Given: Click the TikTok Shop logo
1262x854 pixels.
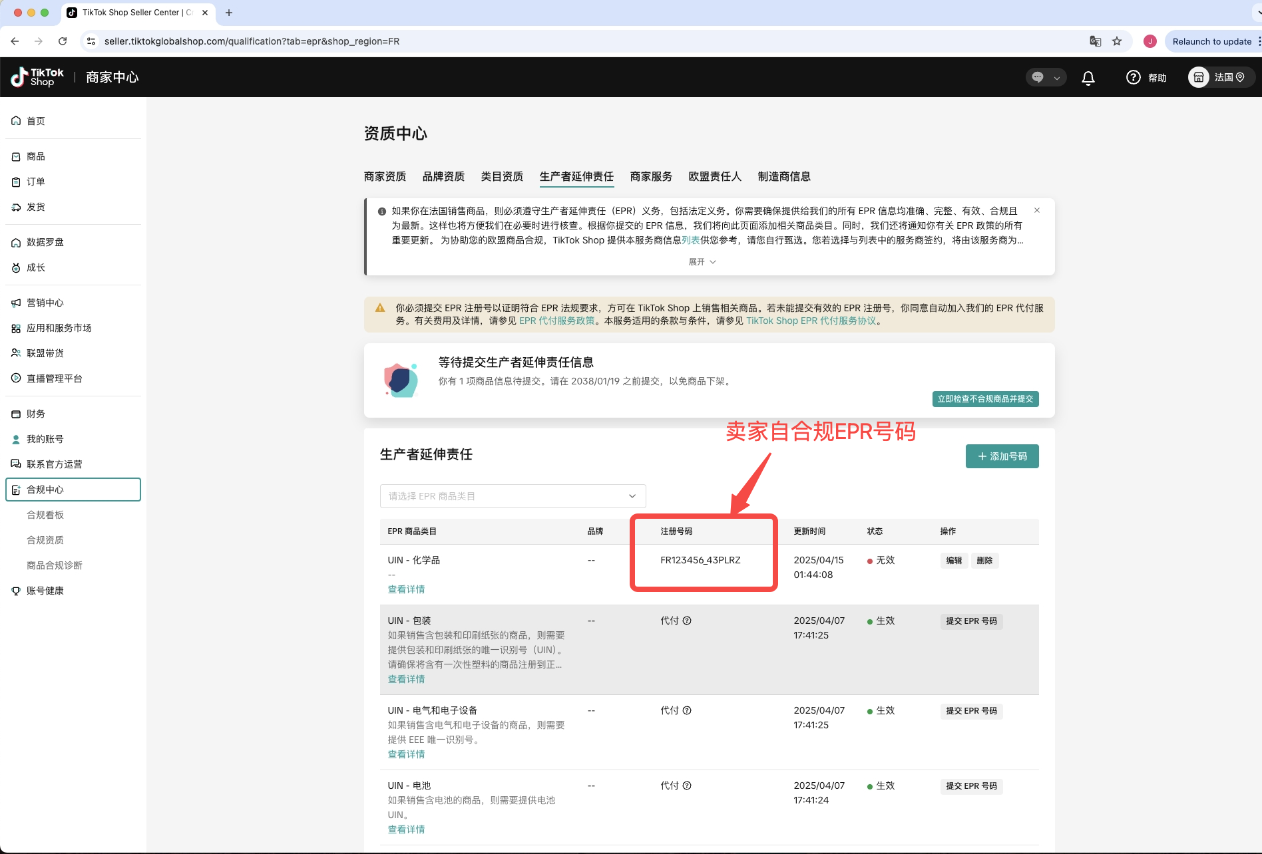Looking at the screenshot, I should (38, 77).
